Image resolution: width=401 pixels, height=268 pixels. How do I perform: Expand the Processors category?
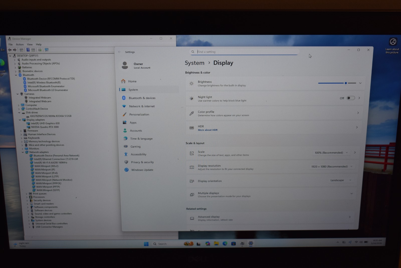(27, 197)
